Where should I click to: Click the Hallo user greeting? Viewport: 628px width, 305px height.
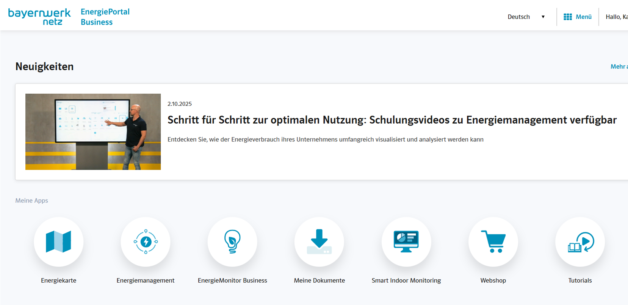[x=617, y=17]
